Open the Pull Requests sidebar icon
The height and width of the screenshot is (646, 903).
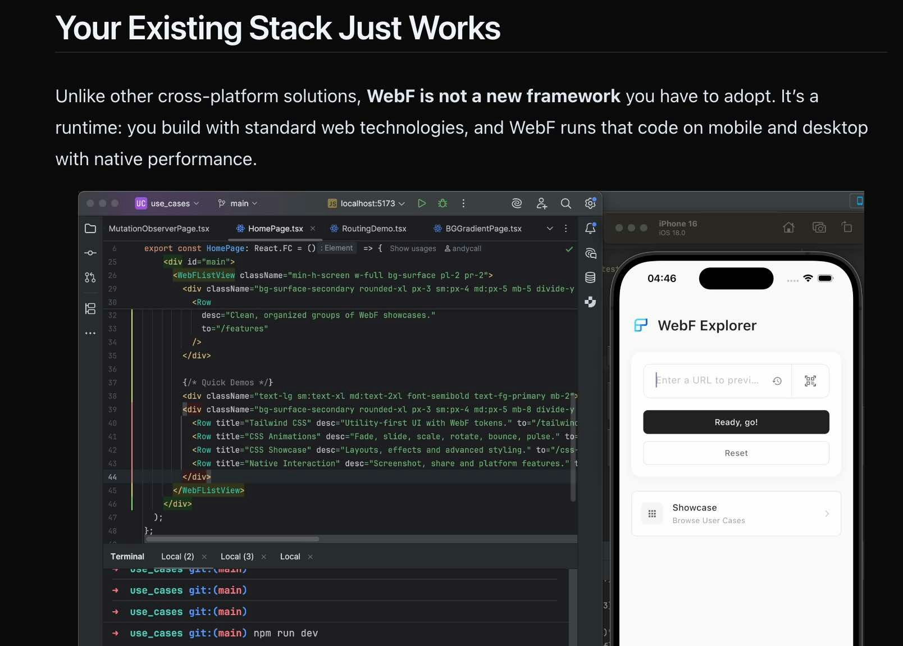(90, 277)
